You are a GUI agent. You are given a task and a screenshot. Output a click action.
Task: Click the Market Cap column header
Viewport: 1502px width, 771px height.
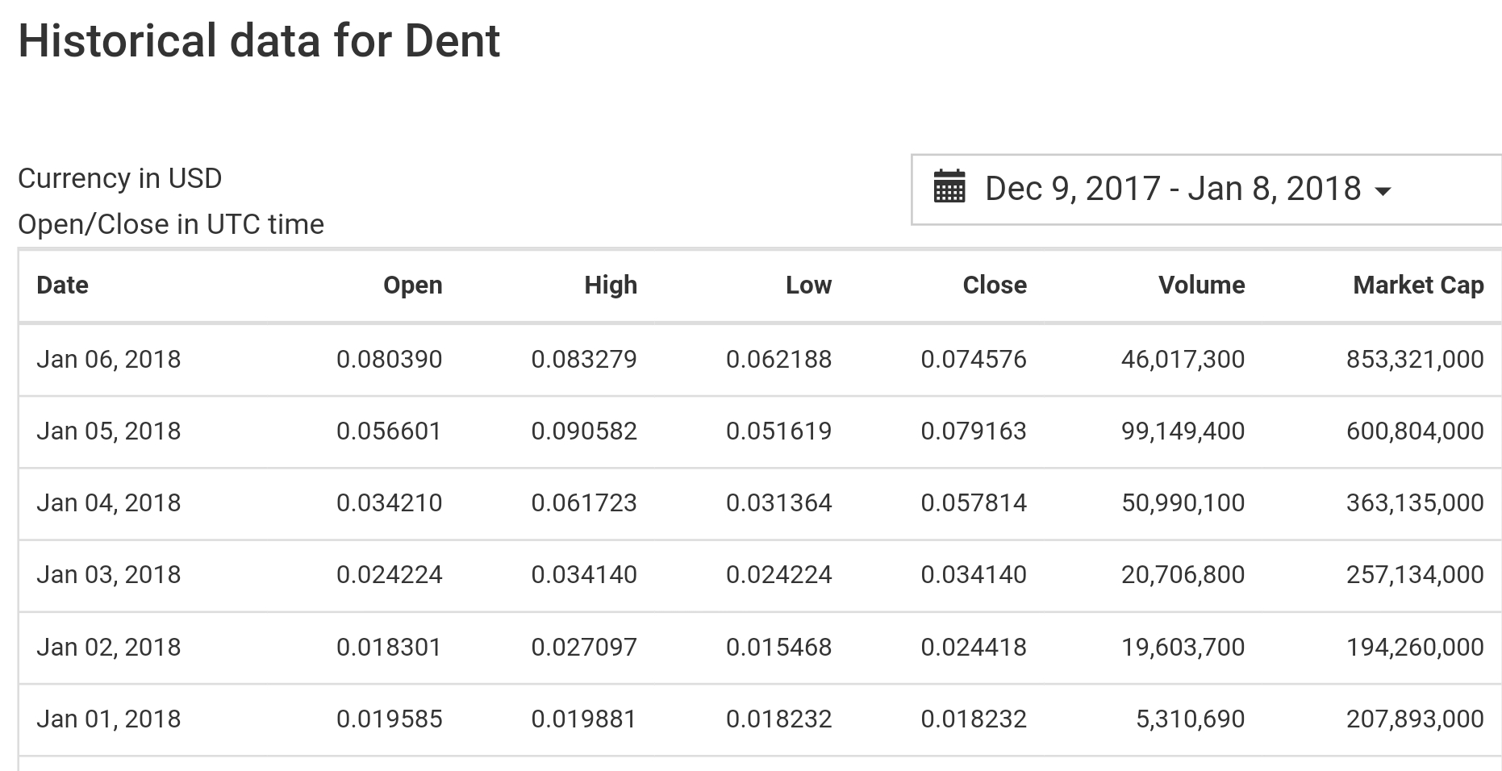click(x=1418, y=285)
